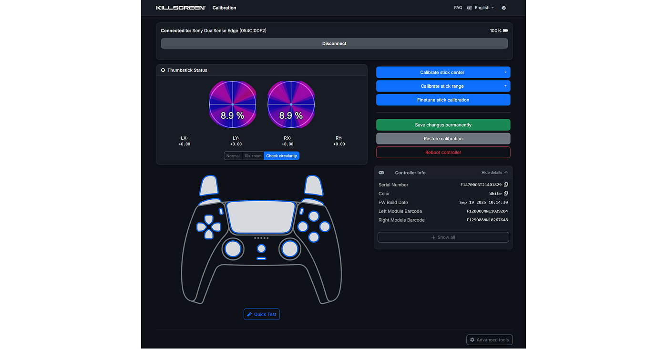Viewport: 667px width, 349px height.
Task: Open the Calibrate stick range dropdown arrow
Action: pyautogui.click(x=505, y=86)
